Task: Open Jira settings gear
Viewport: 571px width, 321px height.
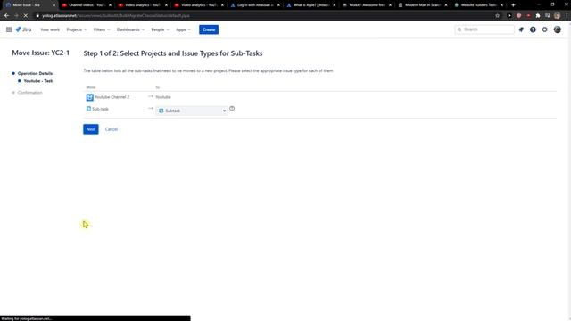Action: [545, 29]
